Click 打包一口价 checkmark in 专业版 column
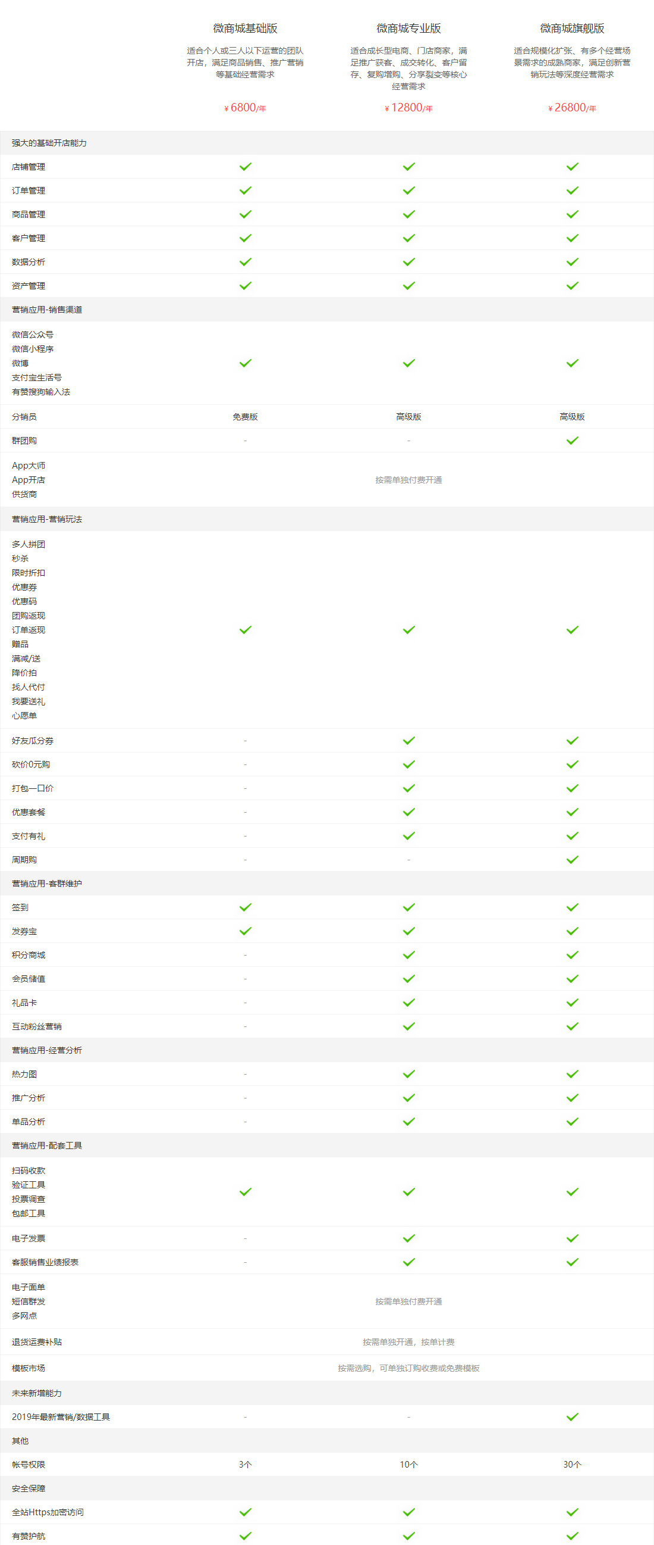Image resolution: width=654 pixels, height=1545 pixels. (x=409, y=788)
